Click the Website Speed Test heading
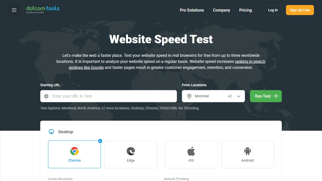Image resolution: width=322 pixels, height=181 pixels. 161,39
